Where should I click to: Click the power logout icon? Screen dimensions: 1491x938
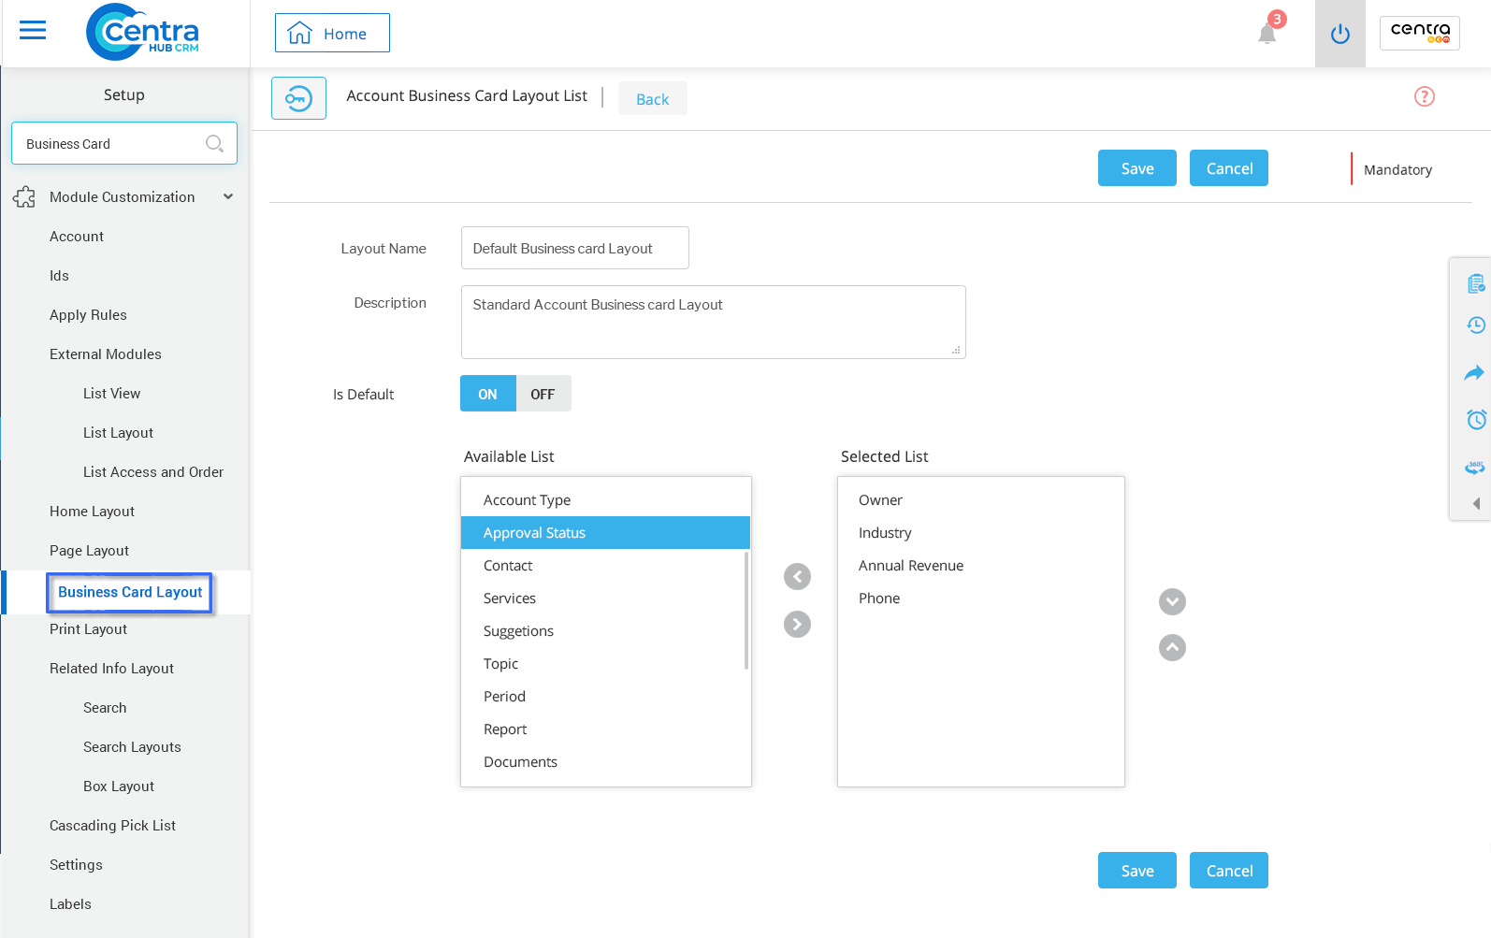(x=1339, y=35)
